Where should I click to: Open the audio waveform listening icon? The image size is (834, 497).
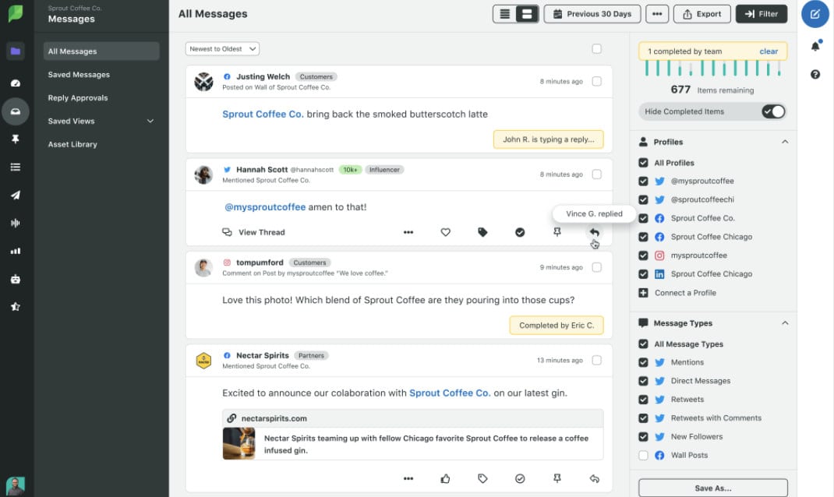(x=16, y=223)
